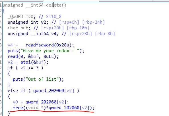Screen dimensions: 169x116
Task: Click the "[rsp+Ch]" stack offset comment
Action: (x=69, y=22)
